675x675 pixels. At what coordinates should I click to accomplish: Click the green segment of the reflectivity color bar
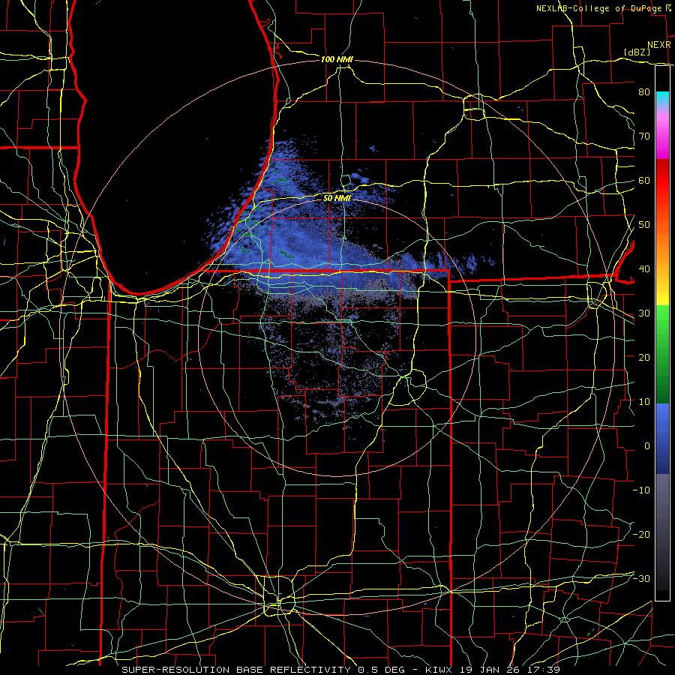(x=662, y=354)
